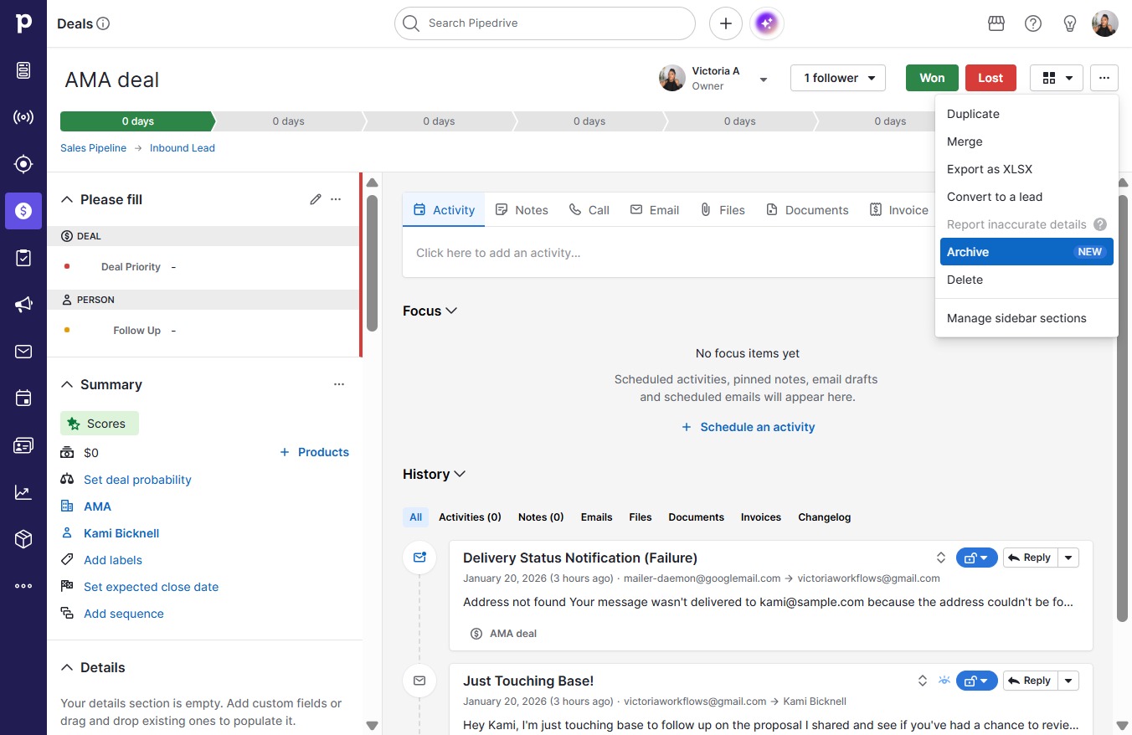Open the 1 follower dropdown

coord(838,78)
